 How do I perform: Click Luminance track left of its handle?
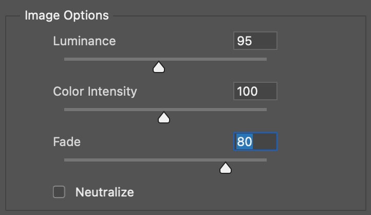(108, 59)
